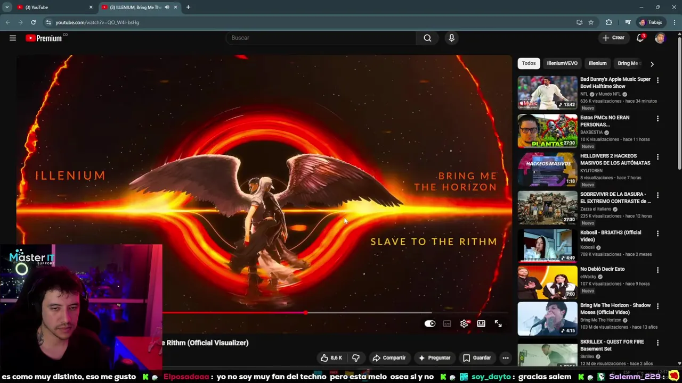
Task: Open Estos PMCs NO ERAN PERSONAS video title
Action: click(605, 121)
